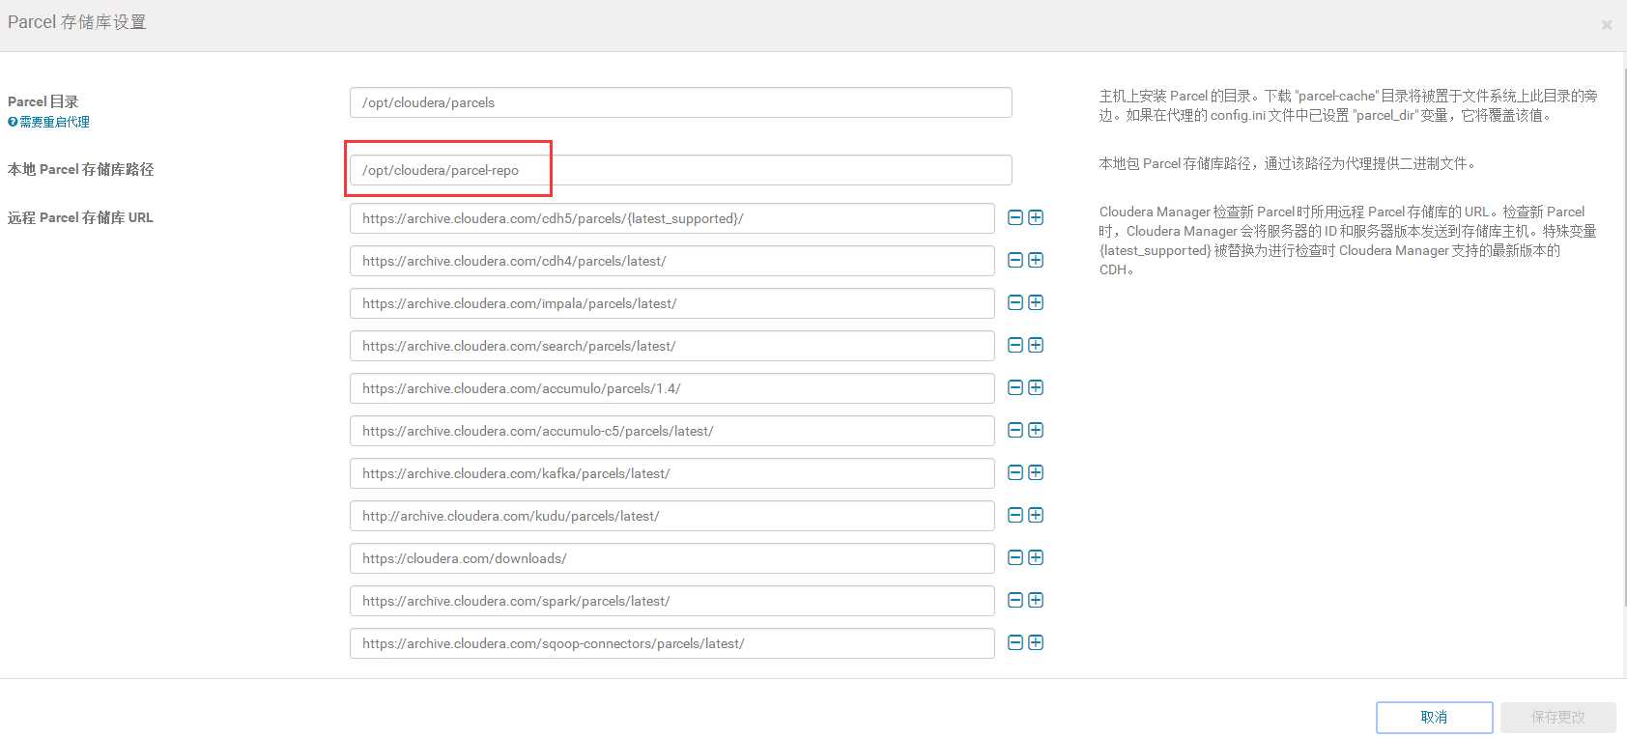Edit the sqoop-connectors parcels URL field
Image resolution: width=1627 pixels, height=737 pixels.
tap(672, 643)
